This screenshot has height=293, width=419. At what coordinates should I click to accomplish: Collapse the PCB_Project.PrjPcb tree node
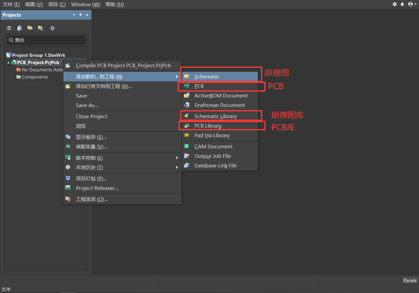(8, 62)
